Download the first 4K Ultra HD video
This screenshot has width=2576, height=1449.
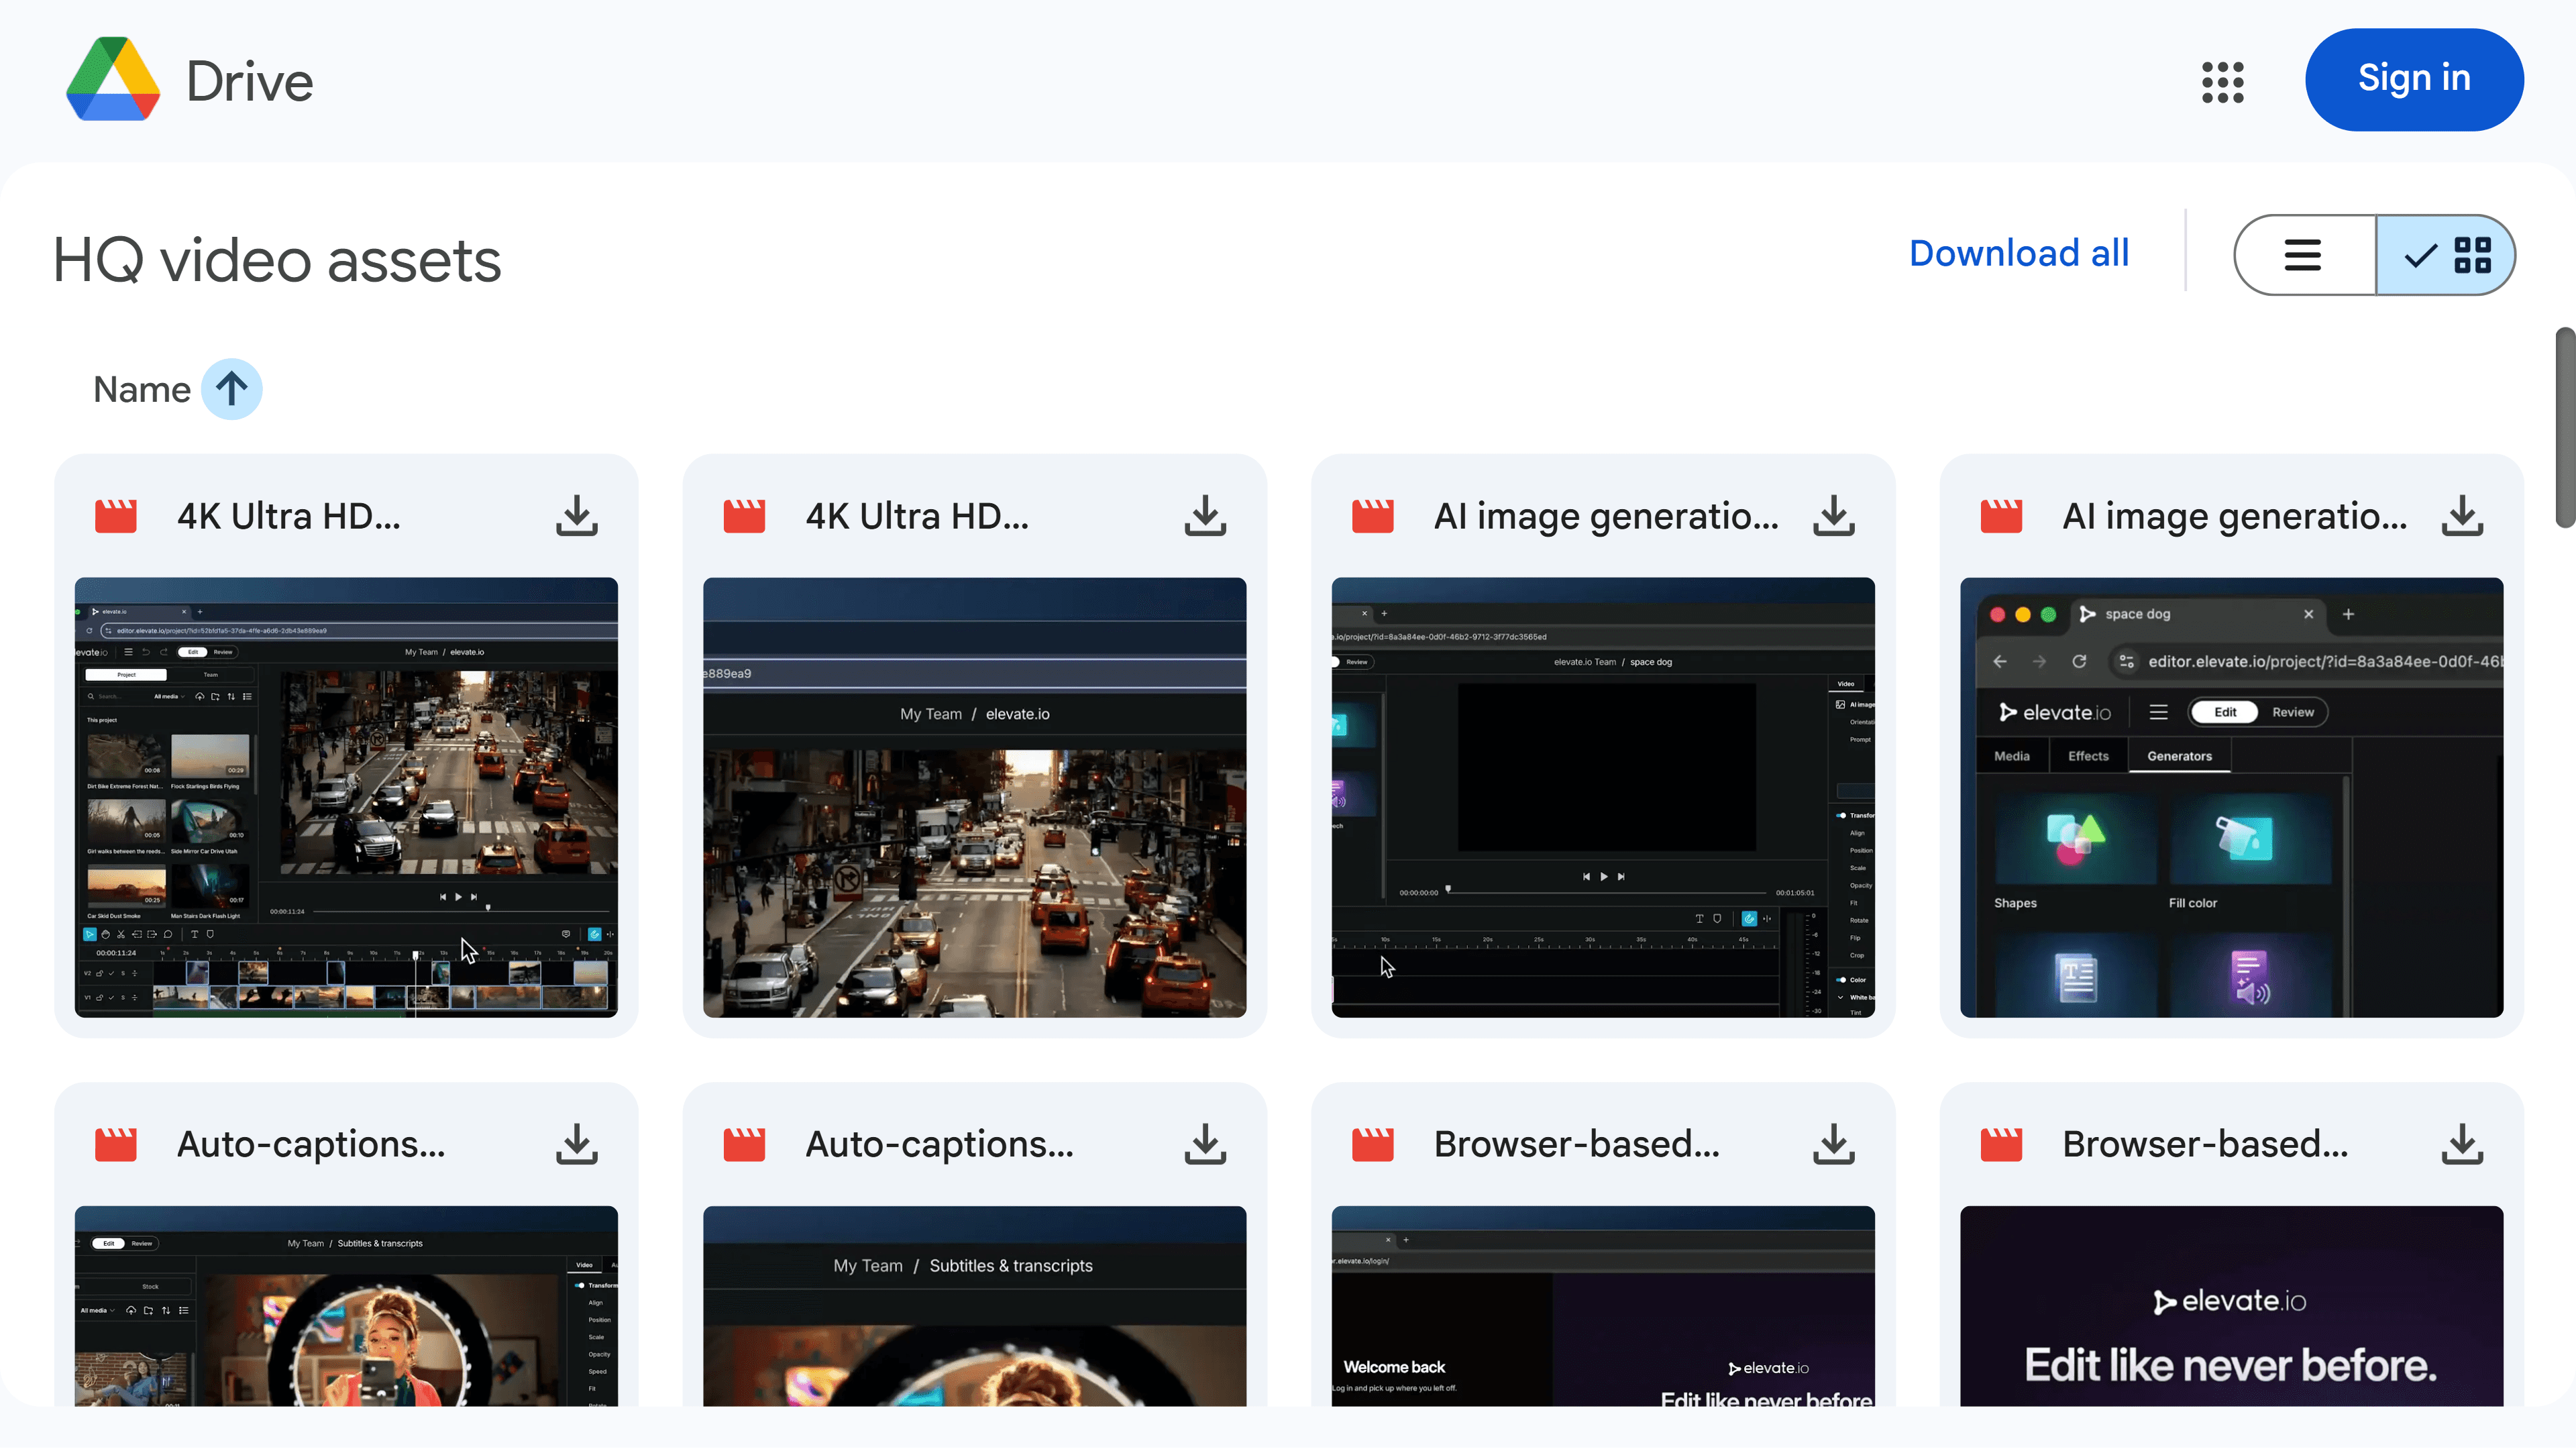pos(577,516)
